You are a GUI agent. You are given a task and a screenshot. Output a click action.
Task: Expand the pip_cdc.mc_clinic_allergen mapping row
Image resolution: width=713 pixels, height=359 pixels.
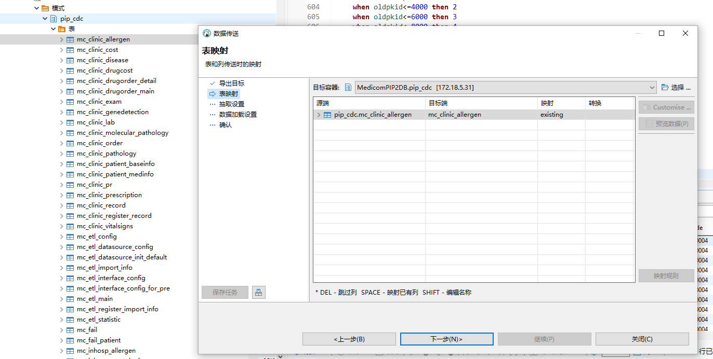click(x=319, y=115)
